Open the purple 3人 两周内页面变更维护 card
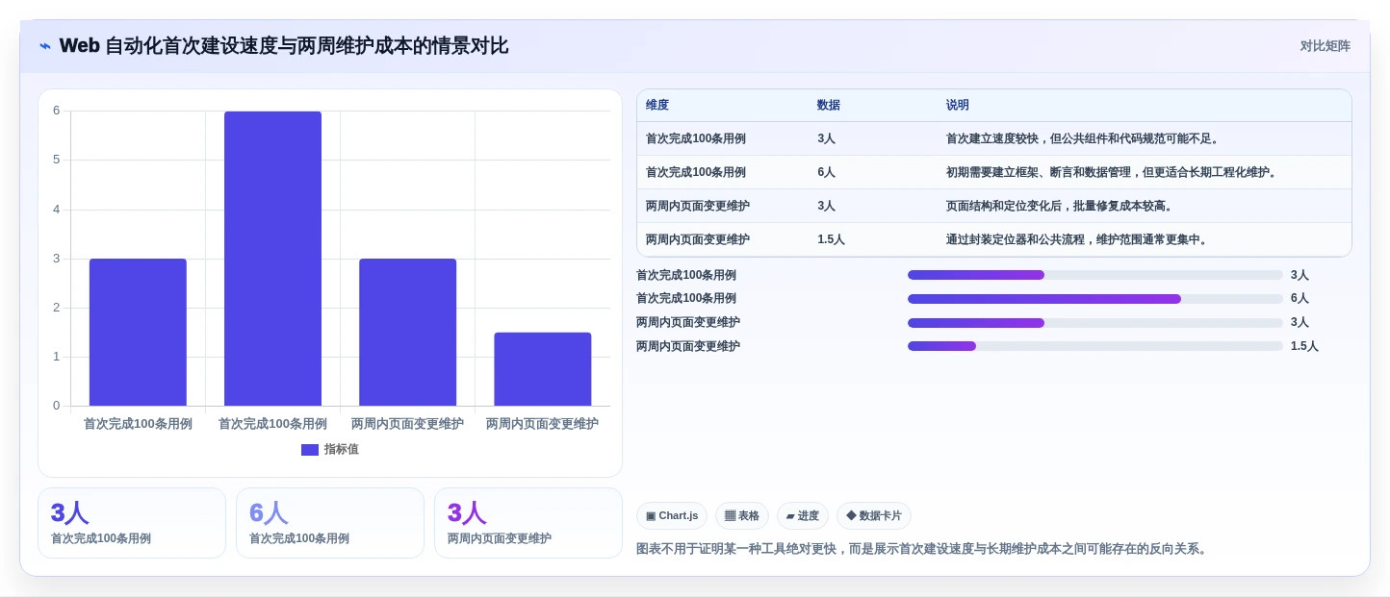Viewport: 1390px width, 597px height. (x=528, y=523)
